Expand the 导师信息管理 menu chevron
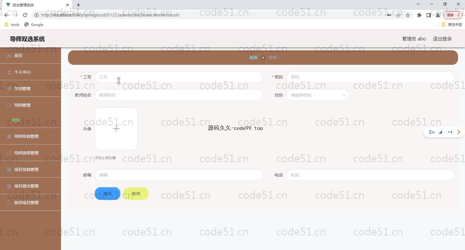465x250 pixels. coord(53,136)
